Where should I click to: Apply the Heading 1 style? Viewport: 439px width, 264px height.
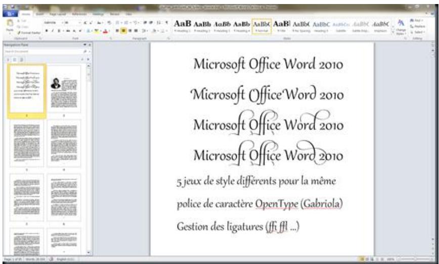click(x=182, y=27)
